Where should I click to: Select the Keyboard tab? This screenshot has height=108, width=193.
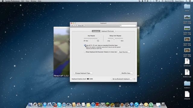[x=96, y=31]
